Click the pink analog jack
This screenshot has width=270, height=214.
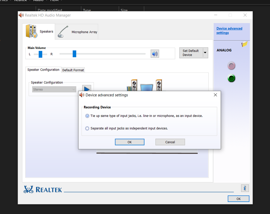coord(231,66)
